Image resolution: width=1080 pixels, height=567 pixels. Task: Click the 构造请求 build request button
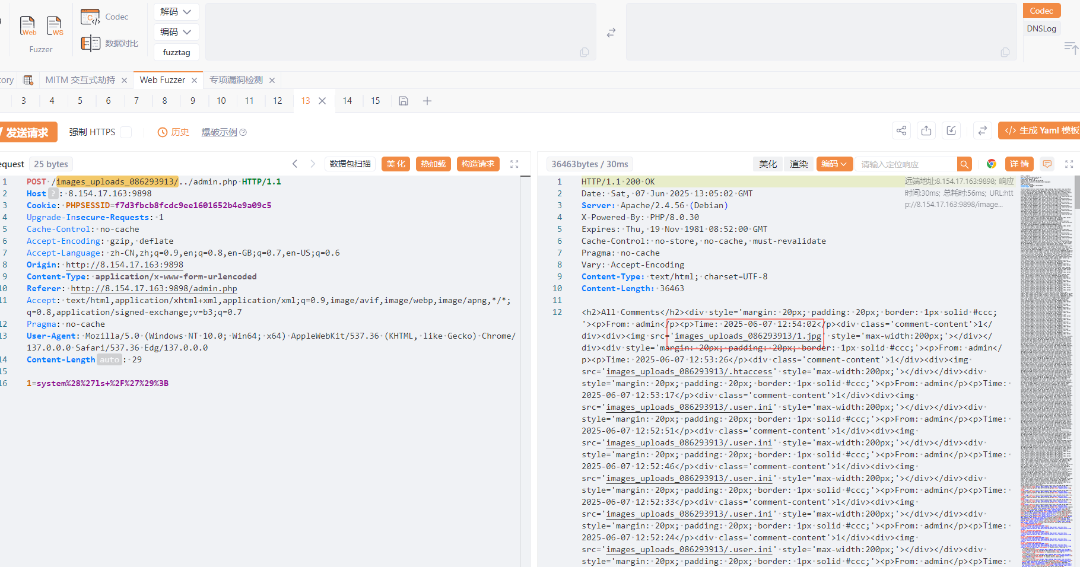click(478, 164)
